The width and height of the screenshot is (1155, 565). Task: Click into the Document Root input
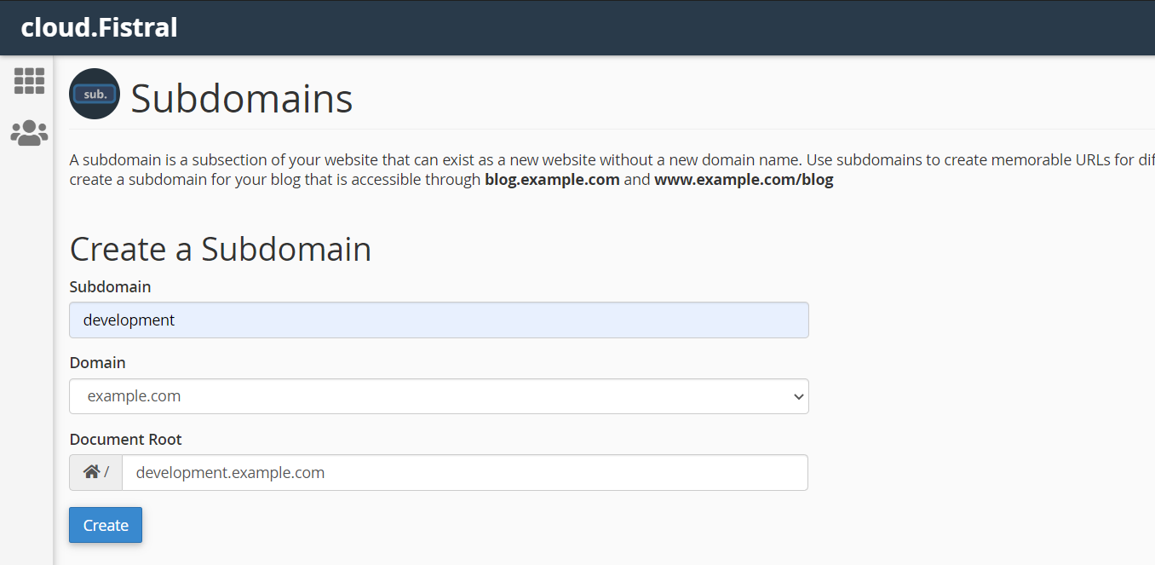[x=464, y=472]
